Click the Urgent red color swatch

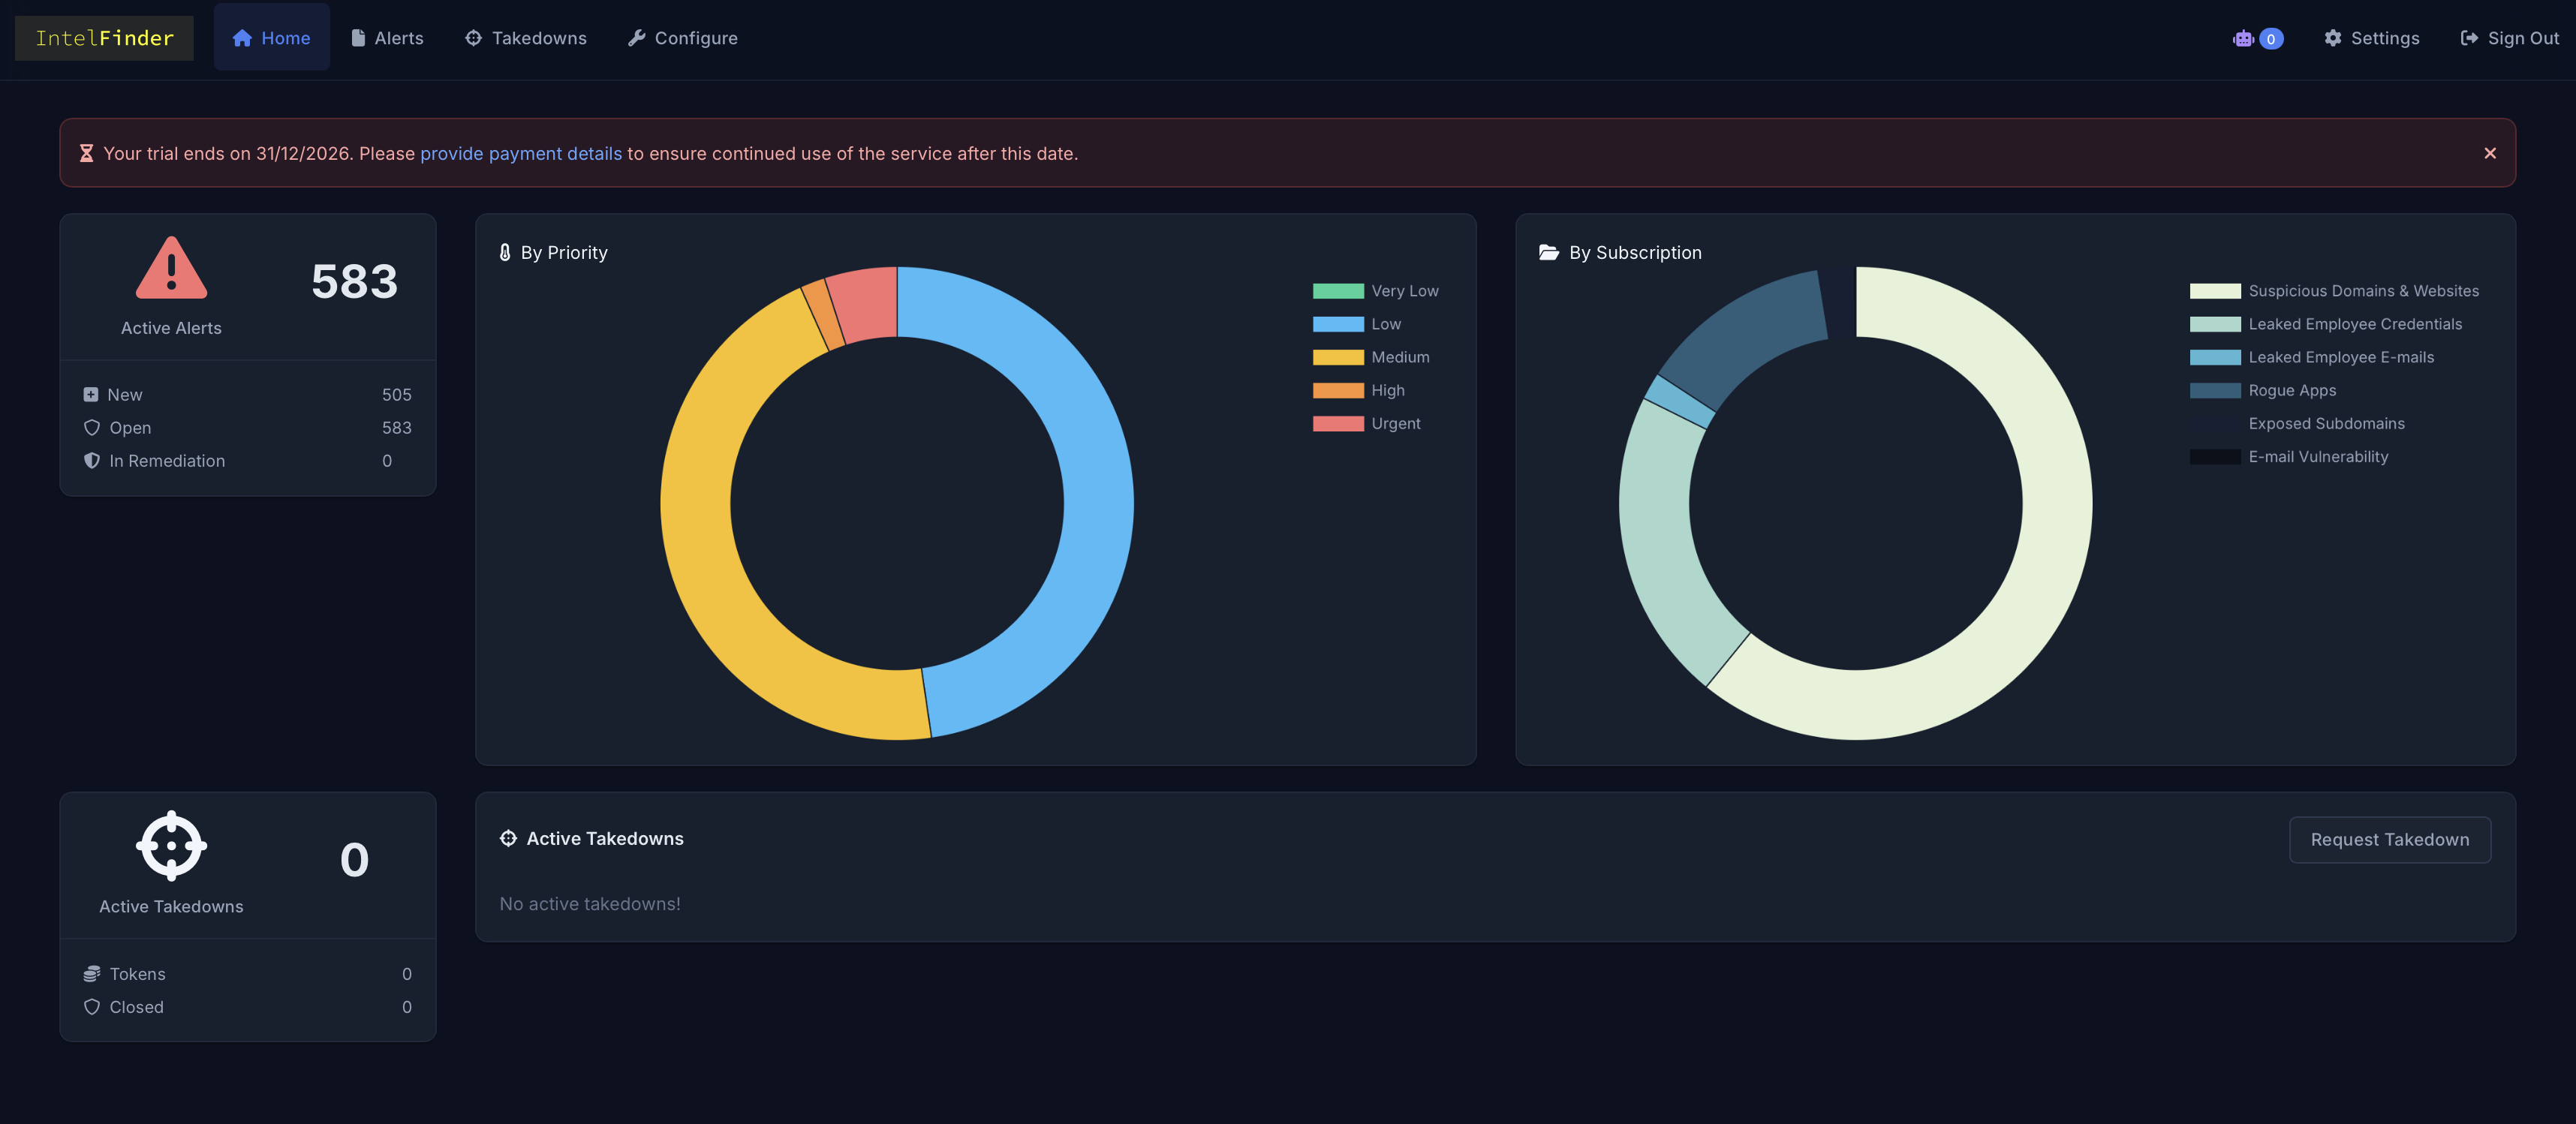point(1337,424)
